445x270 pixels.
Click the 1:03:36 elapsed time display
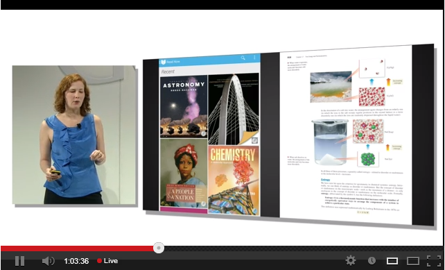76,261
